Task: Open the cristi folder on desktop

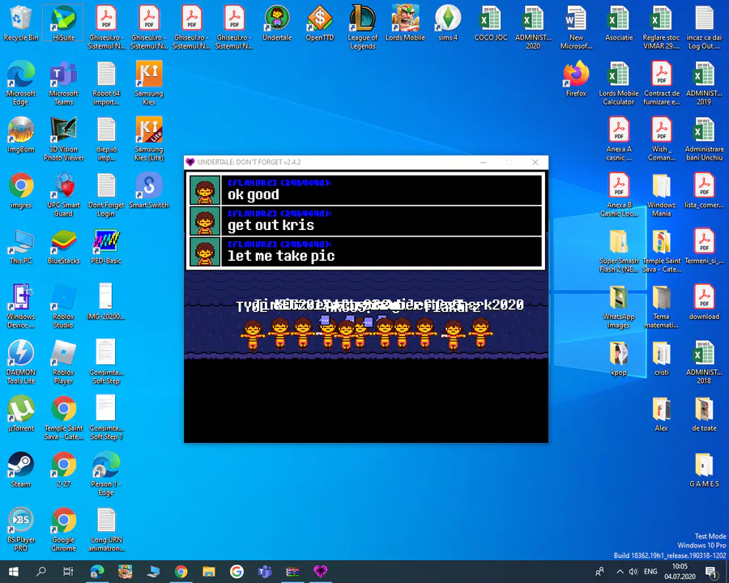Action: click(662, 358)
